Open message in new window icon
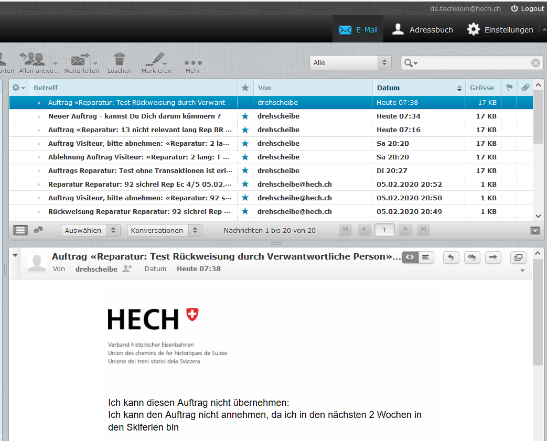This screenshot has height=441, width=547. [x=518, y=257]
